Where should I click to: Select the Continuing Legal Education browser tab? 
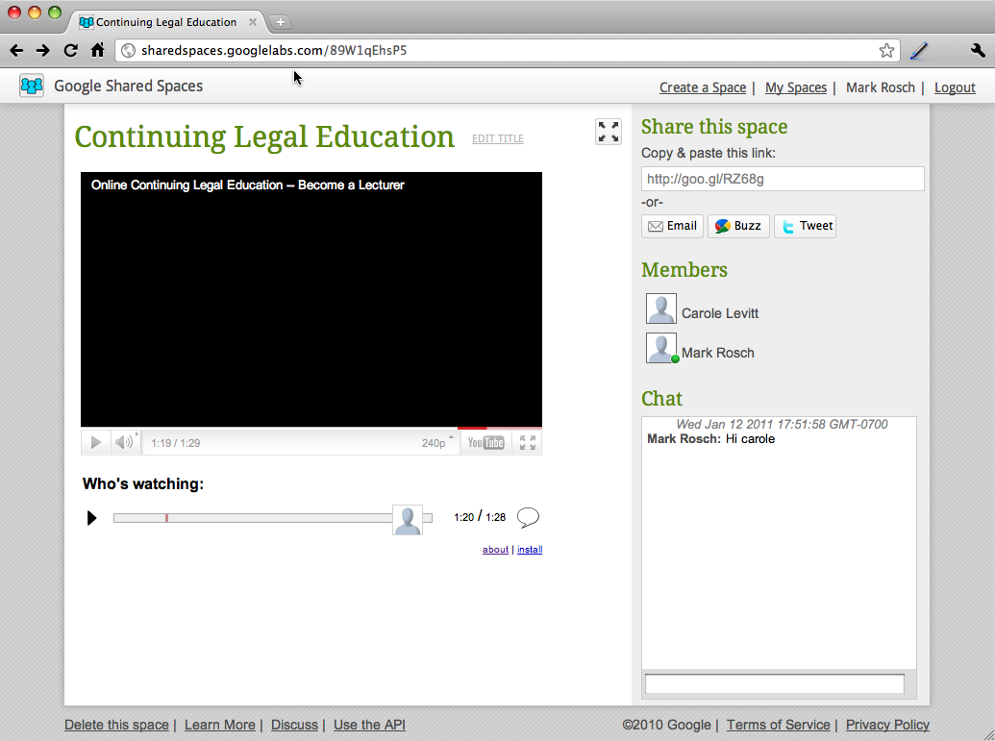(x=166, y=22)
